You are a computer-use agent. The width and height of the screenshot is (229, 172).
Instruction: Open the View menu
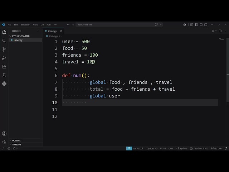pyautogui.click(x=35, y=25)
